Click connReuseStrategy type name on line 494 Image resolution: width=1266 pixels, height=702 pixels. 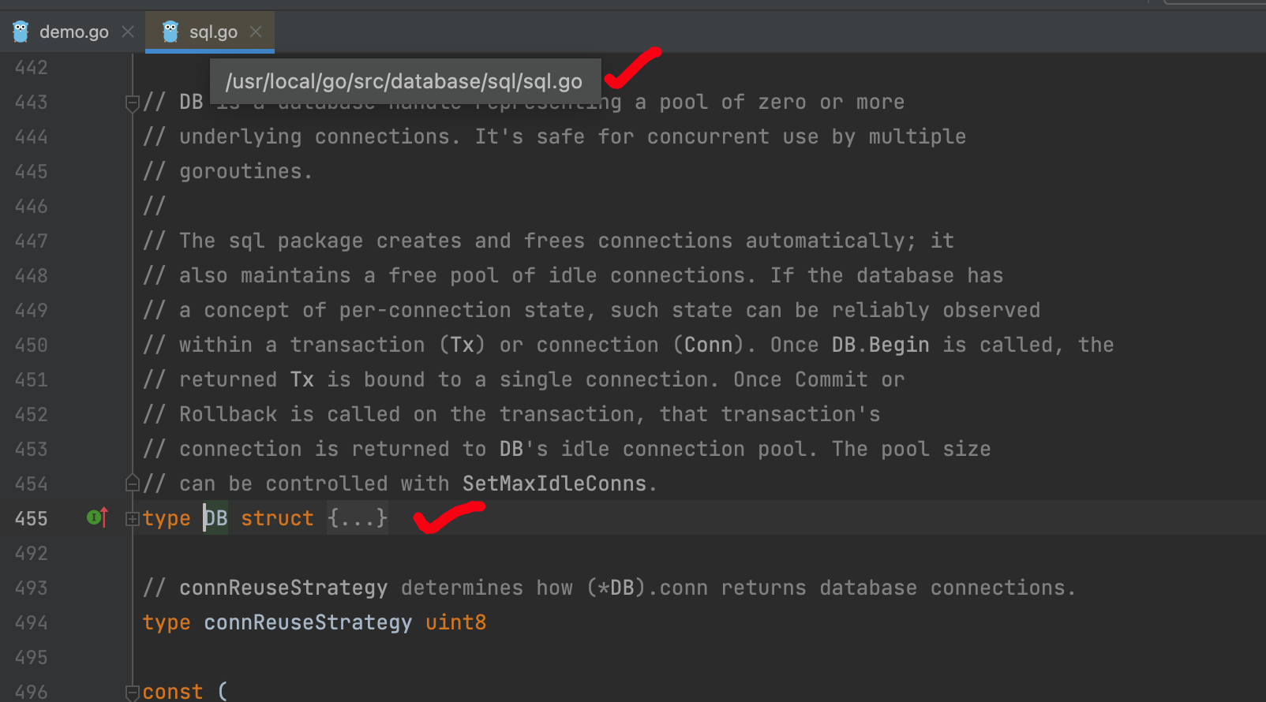pos(308,622)
